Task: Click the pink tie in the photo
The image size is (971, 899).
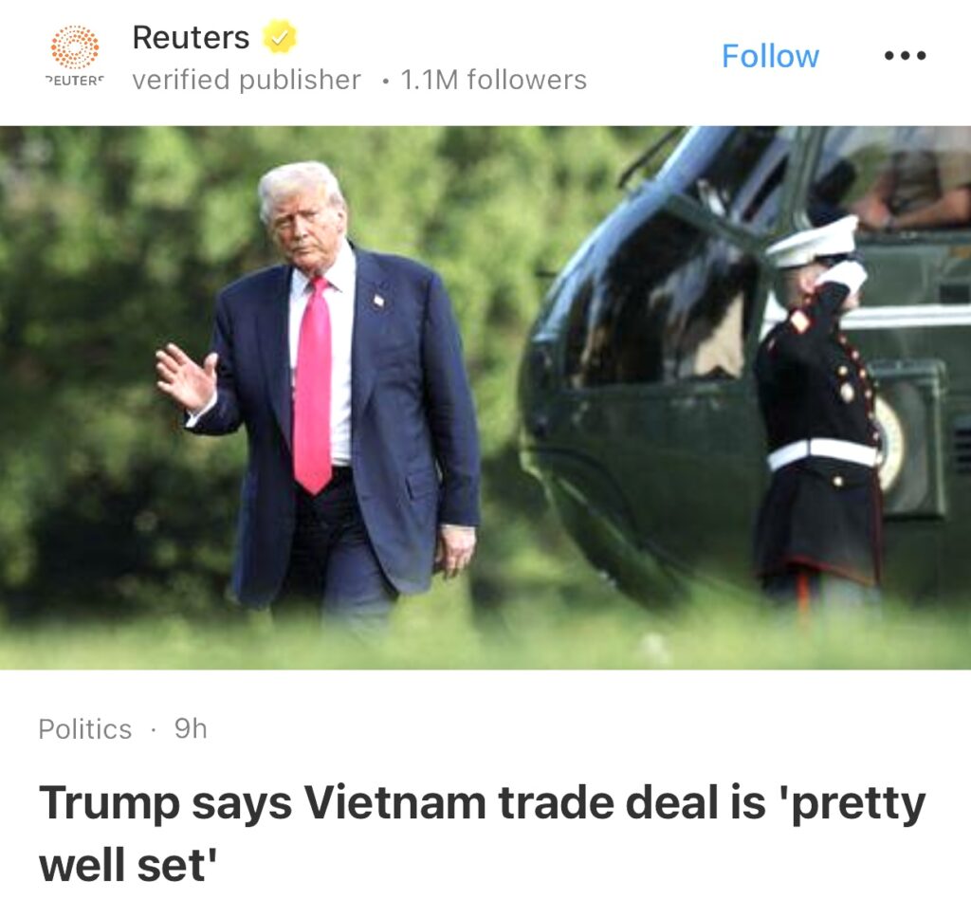Action: click(314, 384)
